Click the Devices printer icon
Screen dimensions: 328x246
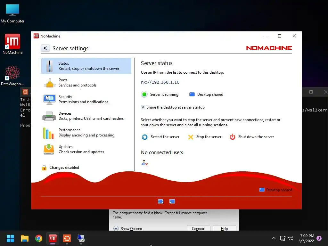click(49, 116)
